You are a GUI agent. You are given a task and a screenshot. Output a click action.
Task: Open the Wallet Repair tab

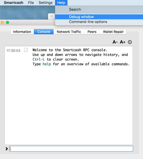pyautogui.click(x=113, y=32)
